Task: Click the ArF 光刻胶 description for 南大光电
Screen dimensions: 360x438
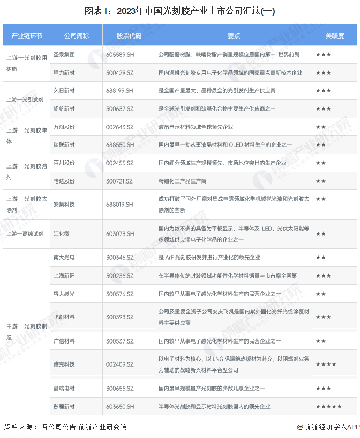Action: 209,257
